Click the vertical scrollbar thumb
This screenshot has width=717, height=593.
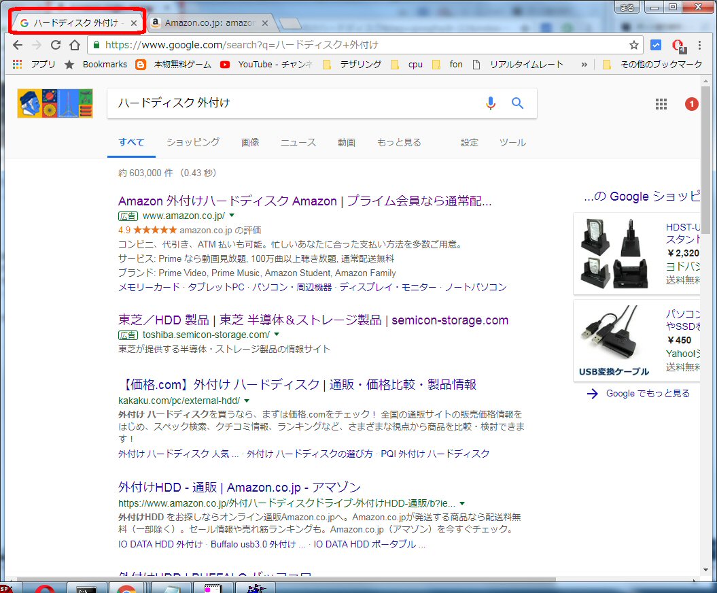tap(705, 159)
